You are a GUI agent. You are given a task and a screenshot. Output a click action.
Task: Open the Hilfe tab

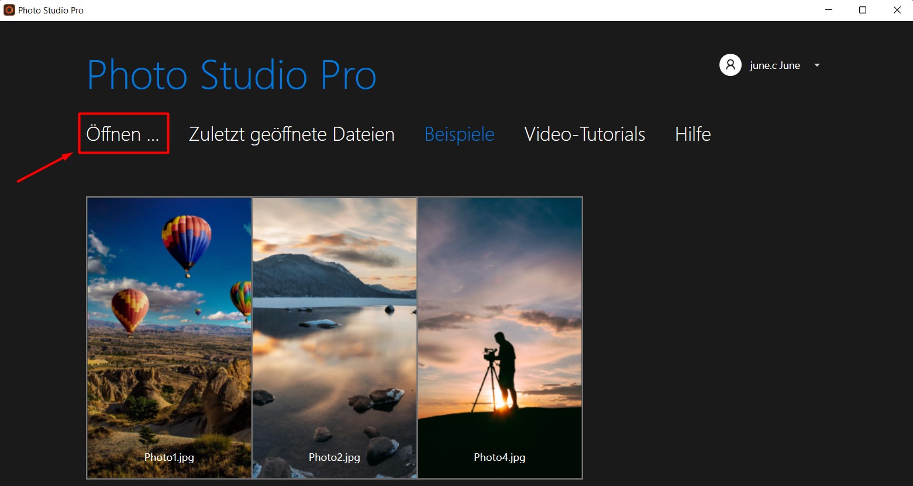692,134
